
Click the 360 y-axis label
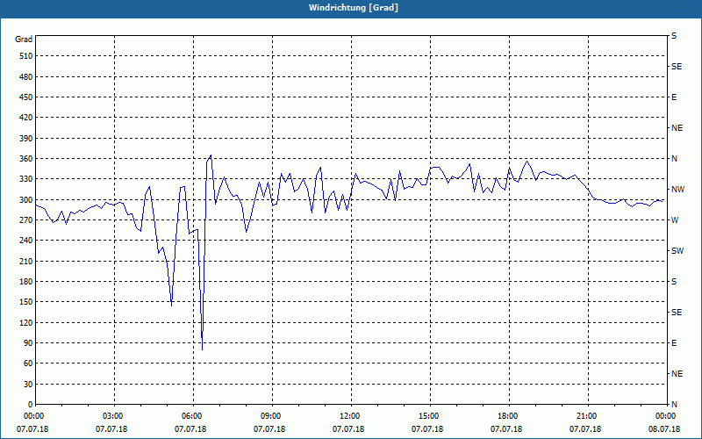(26, 159)
